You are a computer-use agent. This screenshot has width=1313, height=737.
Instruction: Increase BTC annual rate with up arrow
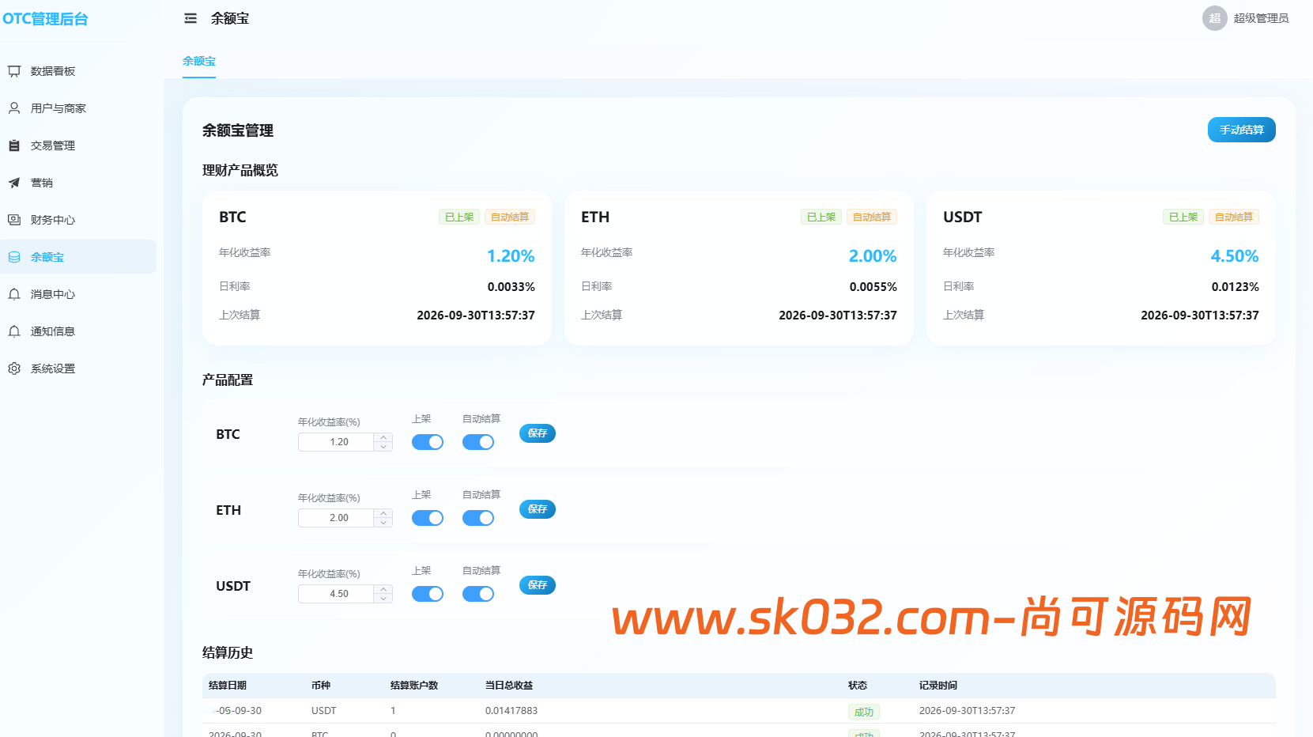pyautogui.click(x=383, y=437)
